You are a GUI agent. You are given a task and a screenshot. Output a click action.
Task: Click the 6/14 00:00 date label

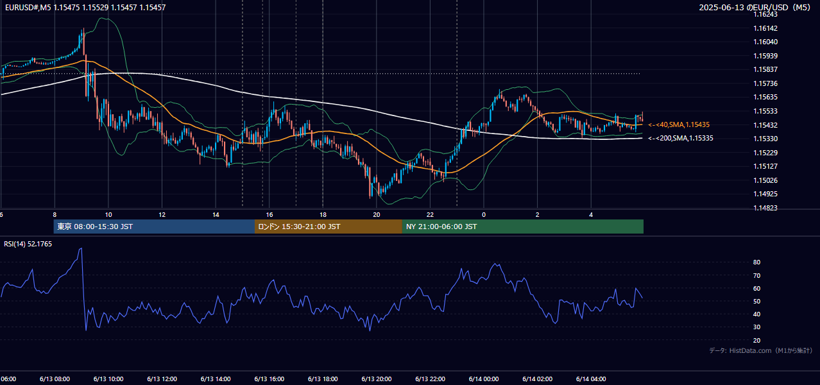tap(484, 379)
